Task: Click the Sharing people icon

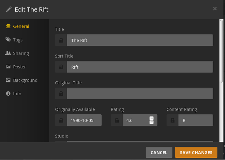Action: point(8,53)
